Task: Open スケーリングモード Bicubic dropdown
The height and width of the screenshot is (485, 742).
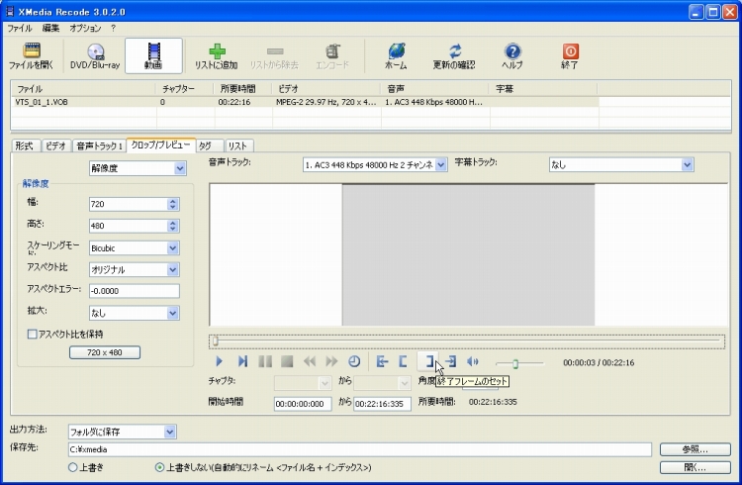Action: pyautogui.click(x=135, y=248)
